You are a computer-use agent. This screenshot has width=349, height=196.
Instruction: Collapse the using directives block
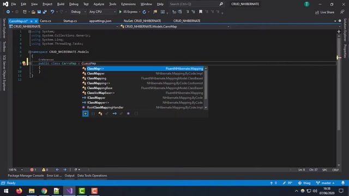29,32
